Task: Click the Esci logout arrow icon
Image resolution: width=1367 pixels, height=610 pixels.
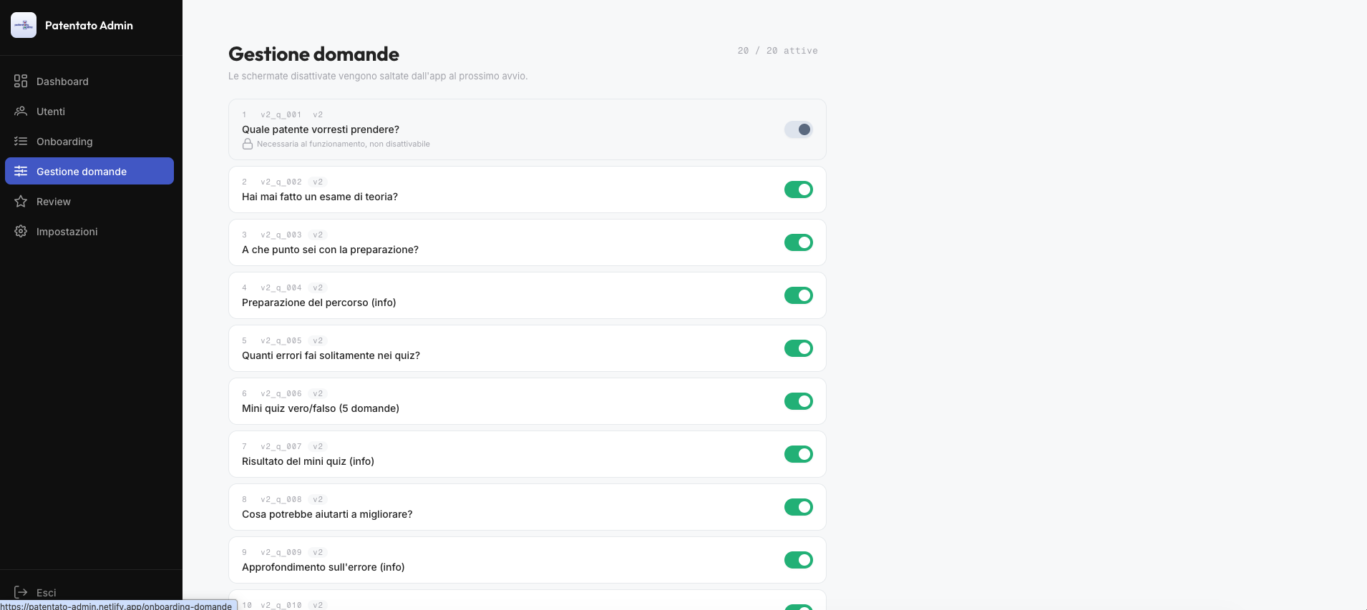Action: 21,592
